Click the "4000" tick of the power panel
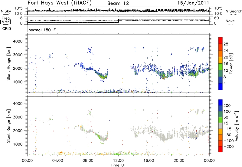This screenshot has width=242, height=167. tap(18, 41)
